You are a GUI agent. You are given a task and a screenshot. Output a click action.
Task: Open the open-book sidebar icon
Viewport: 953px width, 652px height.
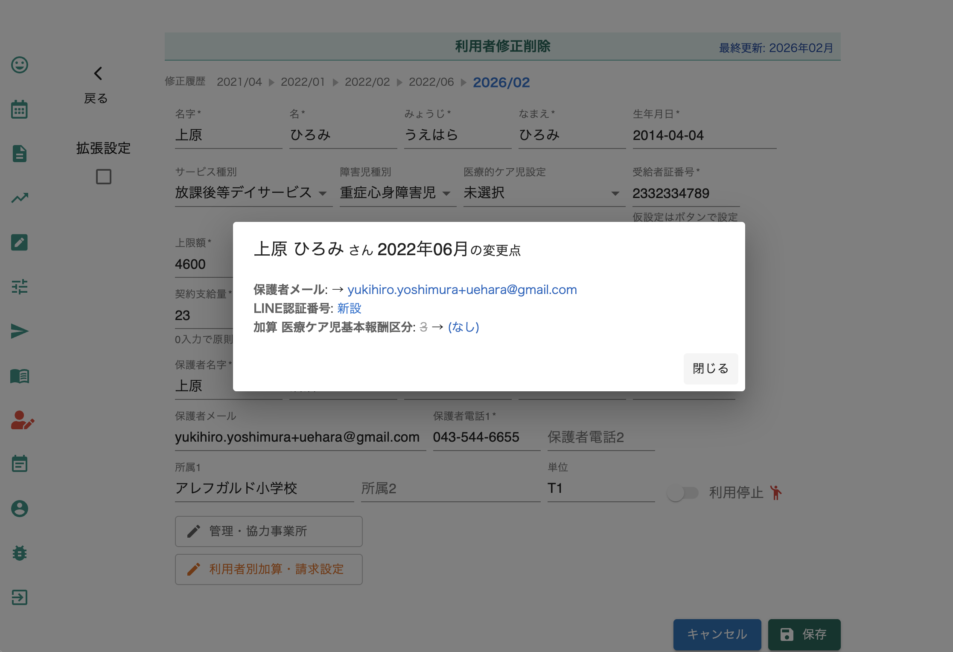point(20,376)
